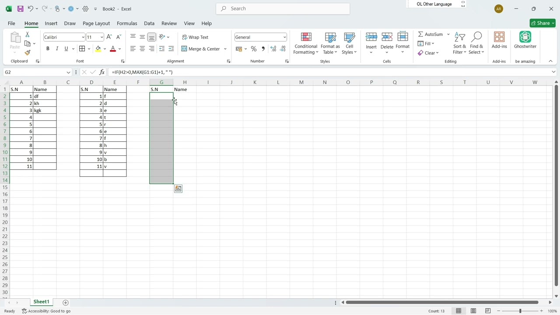
Task: Decrease font size with the smaller A icon
Action: coord(119,37)
